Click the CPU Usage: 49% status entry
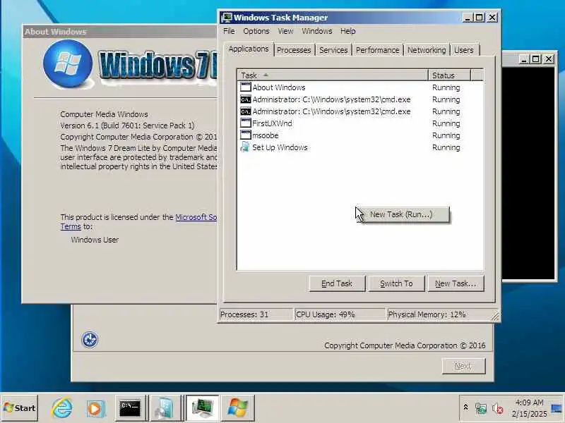 tap(340, 314)
